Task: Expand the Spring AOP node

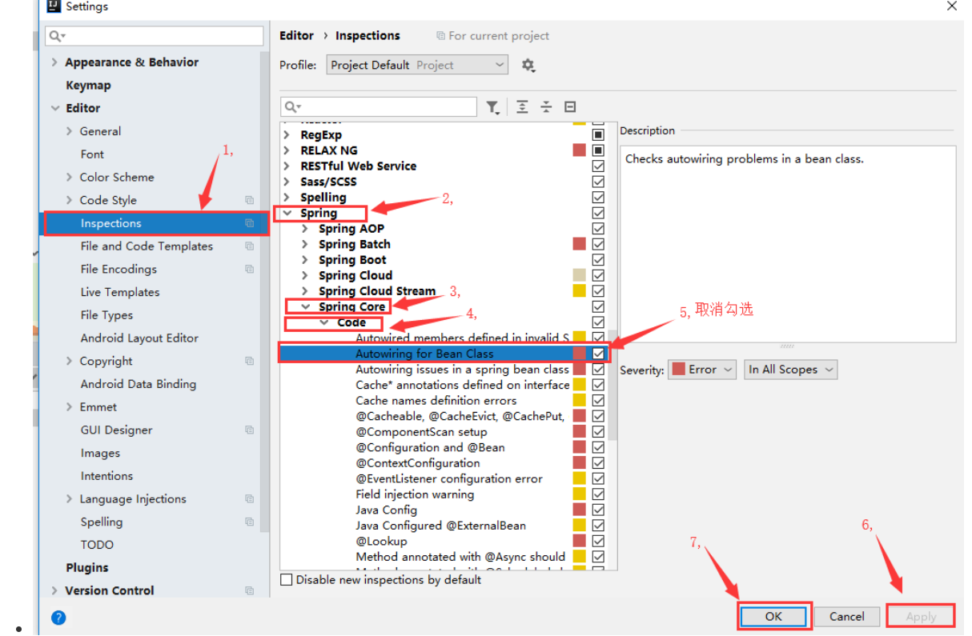Action: pyautogui.click(x=305, y=229)
